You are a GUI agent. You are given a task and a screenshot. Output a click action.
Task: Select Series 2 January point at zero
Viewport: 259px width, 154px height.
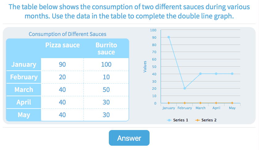coord(169,103)
